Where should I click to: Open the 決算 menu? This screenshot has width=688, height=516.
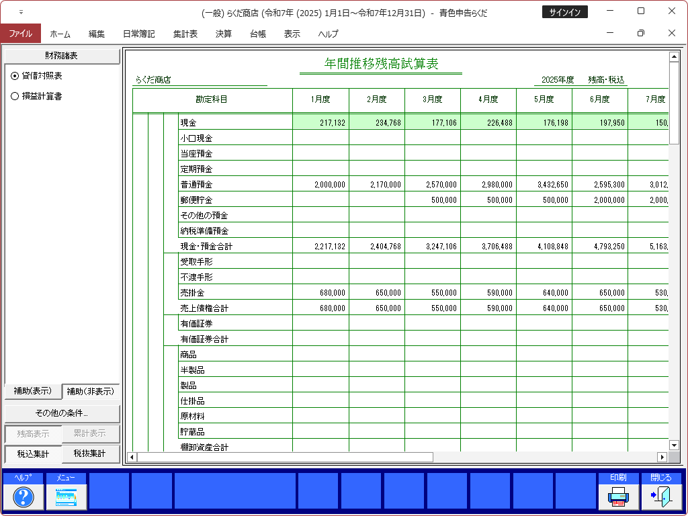tap(224, 34)
